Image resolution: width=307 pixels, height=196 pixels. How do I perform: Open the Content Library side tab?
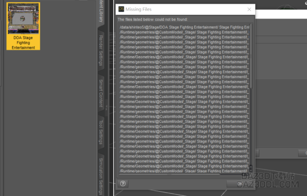point(101,11)
